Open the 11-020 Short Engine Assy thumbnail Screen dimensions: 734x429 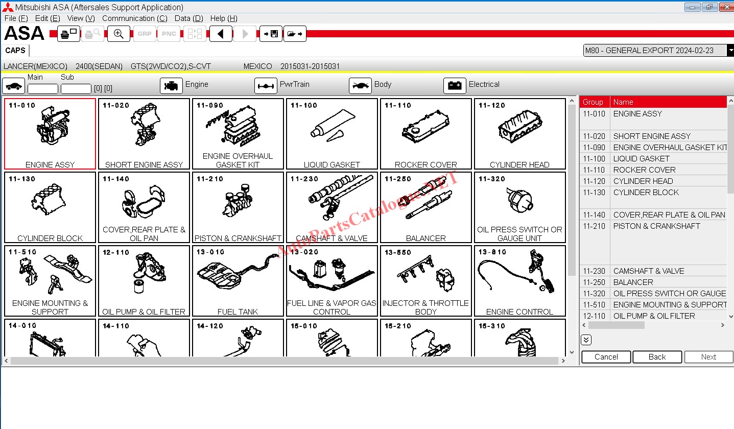coord(144,134)
